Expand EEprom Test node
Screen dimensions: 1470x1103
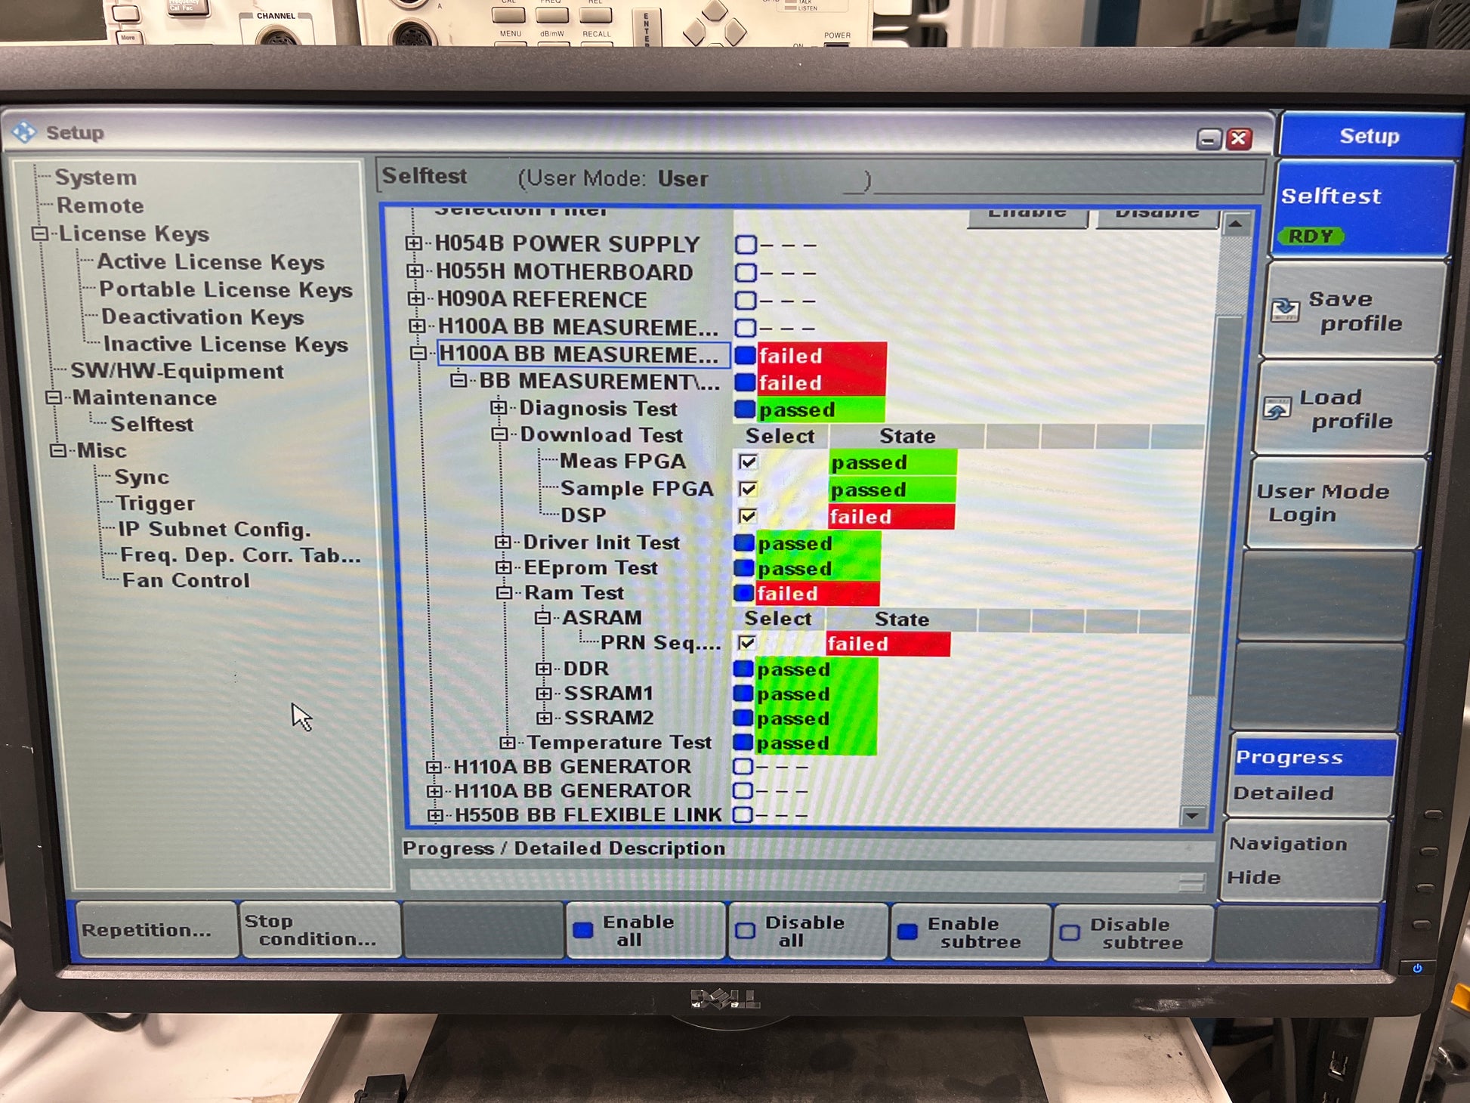pyautogui.click(x=503, y=567)
